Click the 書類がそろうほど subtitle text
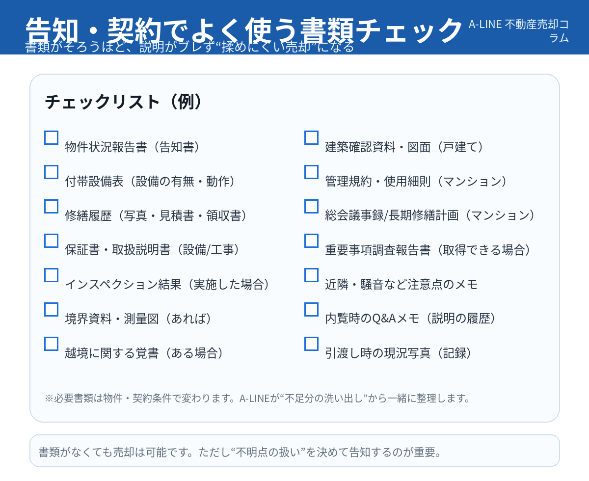This screenshot has height=481, width=589. click(x=189, y=48)
